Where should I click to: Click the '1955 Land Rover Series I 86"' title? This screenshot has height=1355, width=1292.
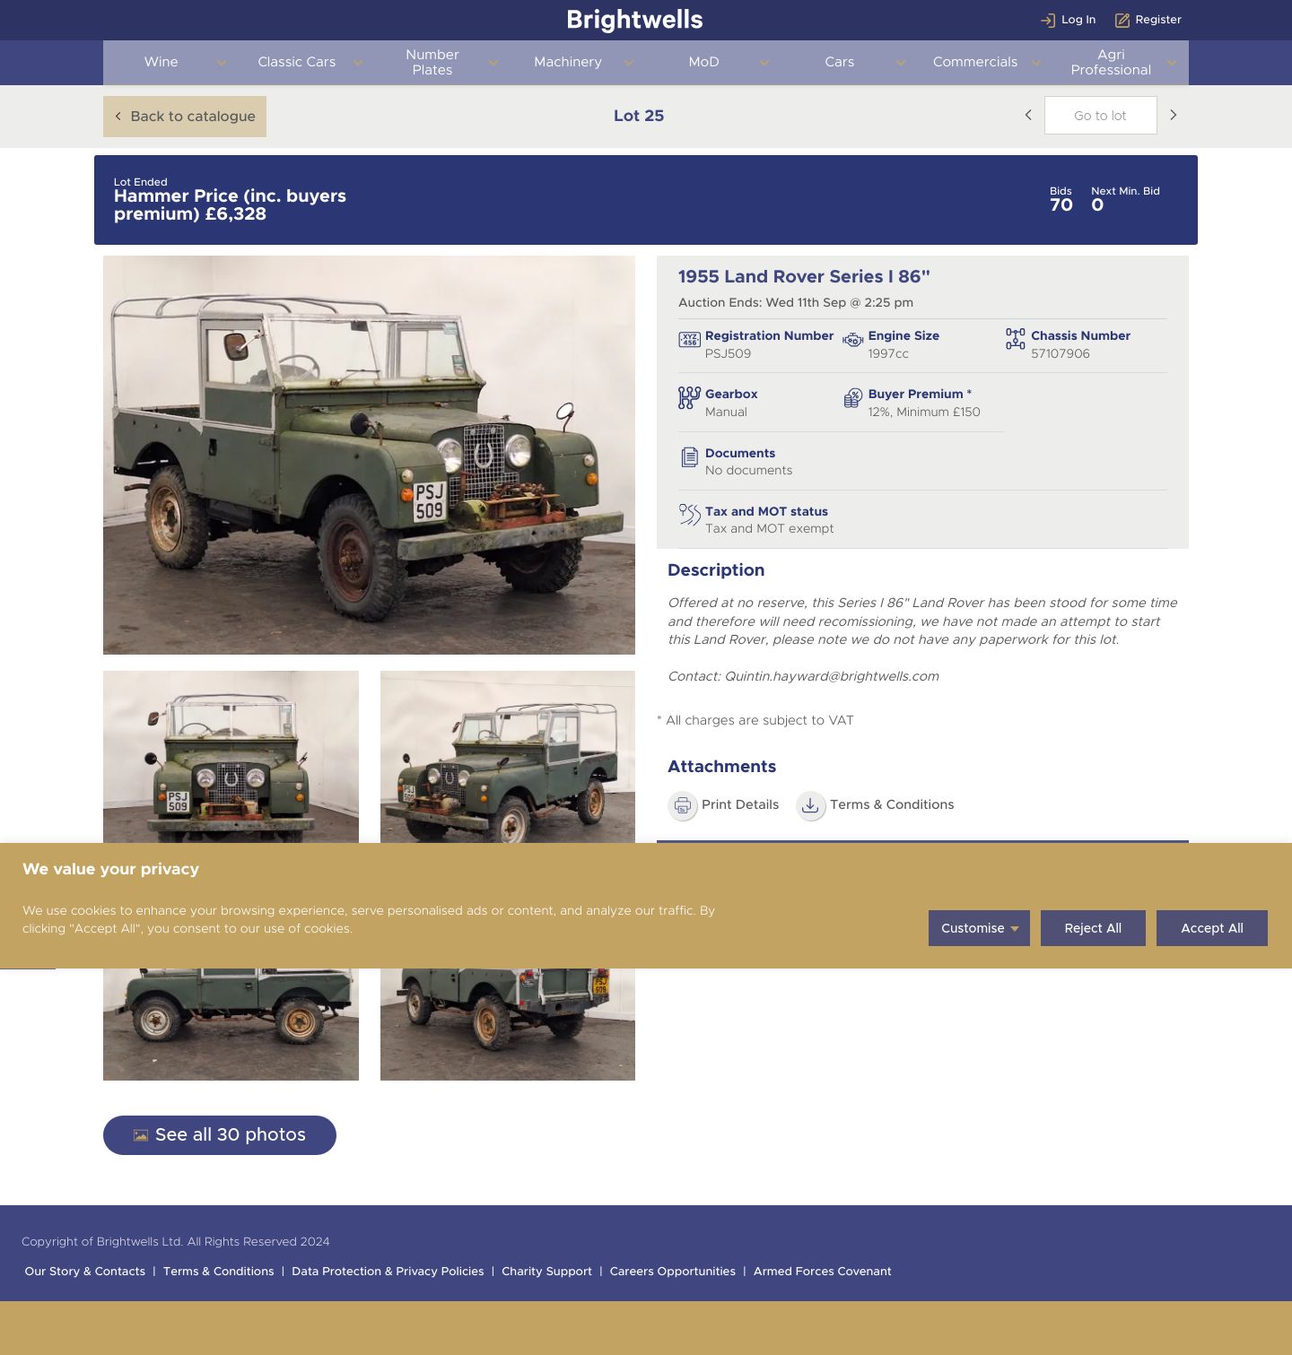pos(804,277)
